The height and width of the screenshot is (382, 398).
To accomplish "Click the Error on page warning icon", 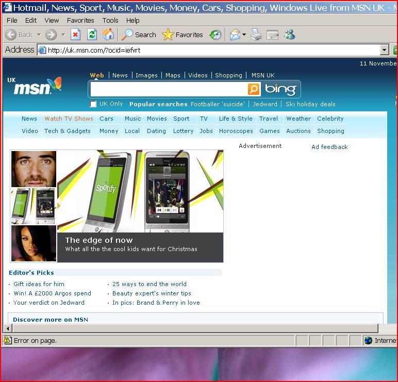I will pos(8,340).
